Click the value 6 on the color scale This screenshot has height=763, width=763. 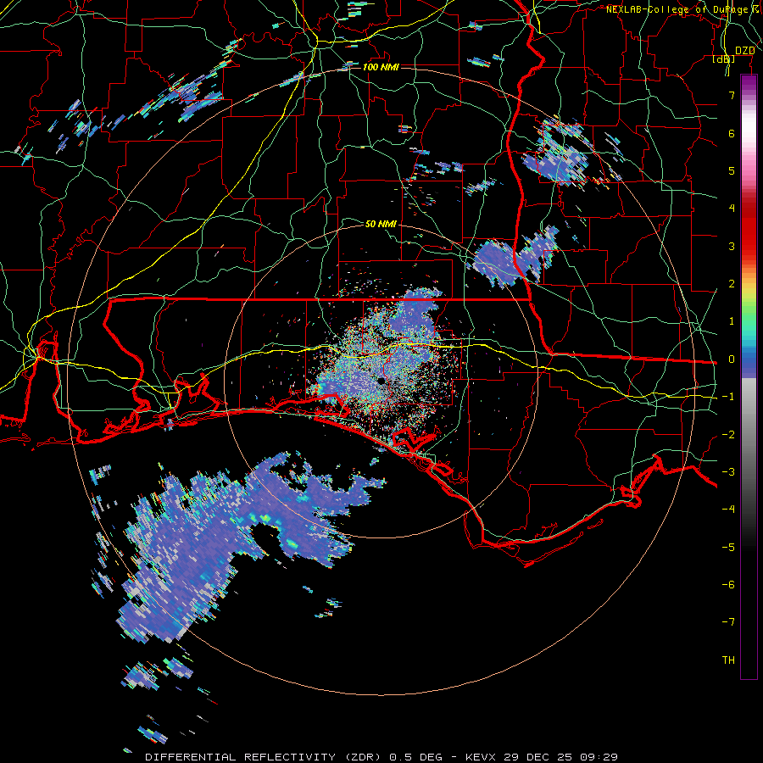(732, 133)
